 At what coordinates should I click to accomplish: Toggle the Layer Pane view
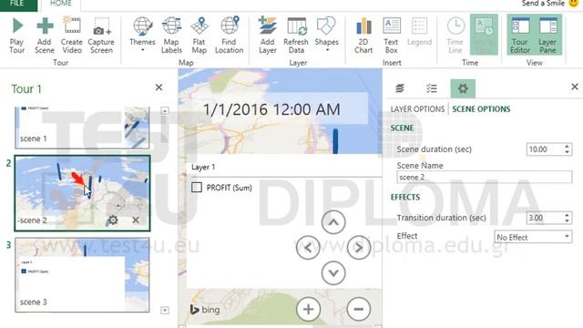click(547, 35)
